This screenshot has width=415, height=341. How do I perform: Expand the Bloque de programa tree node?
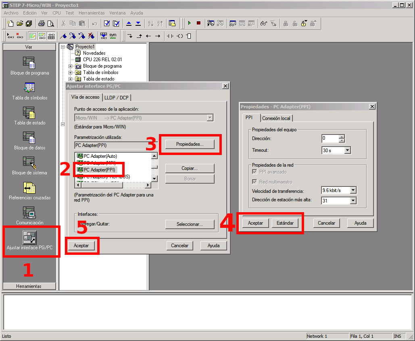coord(71,66)
